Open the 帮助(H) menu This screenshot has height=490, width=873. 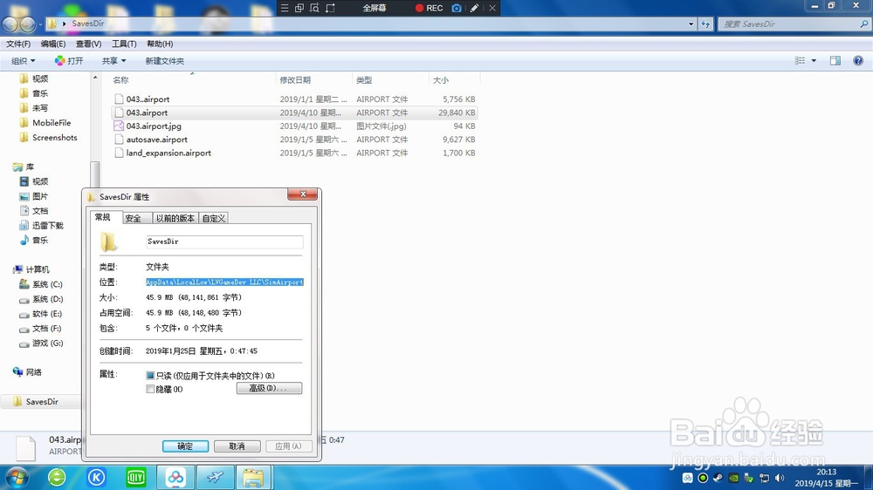[x=160, y=44]
